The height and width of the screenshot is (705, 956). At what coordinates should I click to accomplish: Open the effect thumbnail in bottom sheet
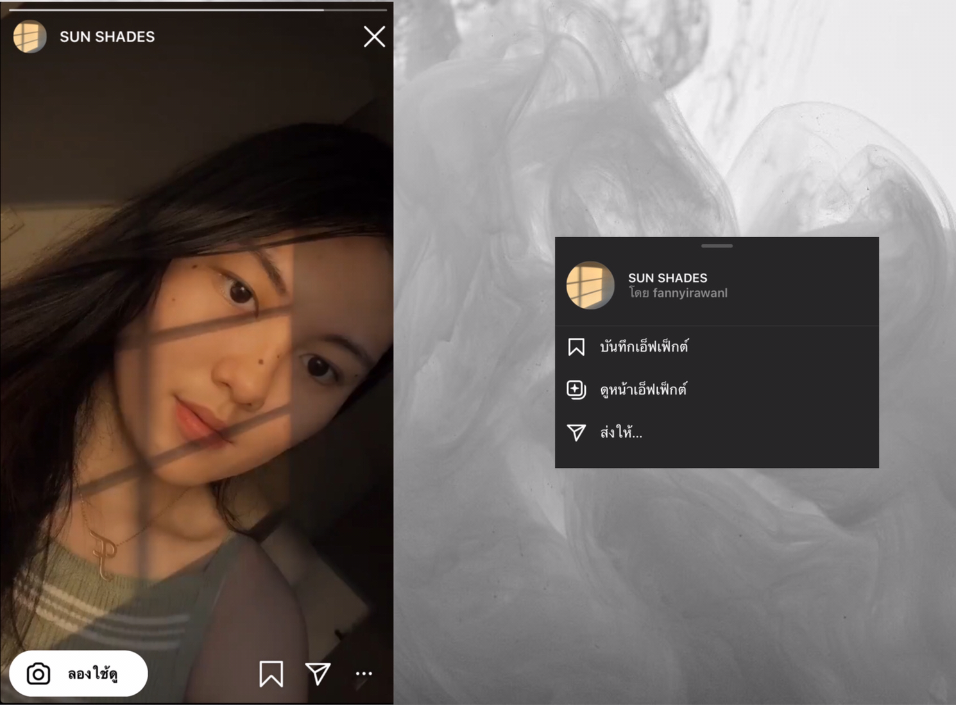[590, 285]
